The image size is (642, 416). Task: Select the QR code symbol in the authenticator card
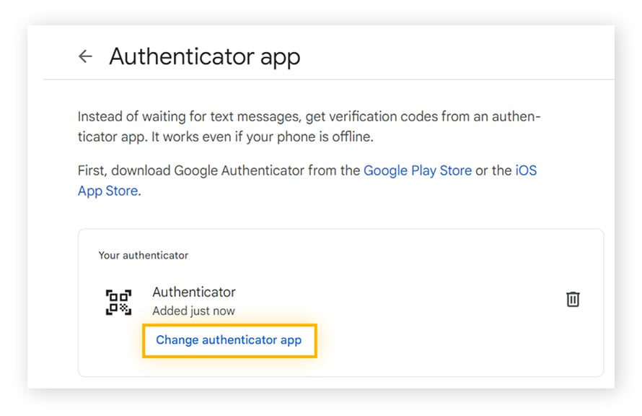point(118,300)
